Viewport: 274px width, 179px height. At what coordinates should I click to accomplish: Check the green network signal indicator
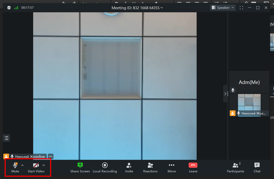click(x=16, y=8)
